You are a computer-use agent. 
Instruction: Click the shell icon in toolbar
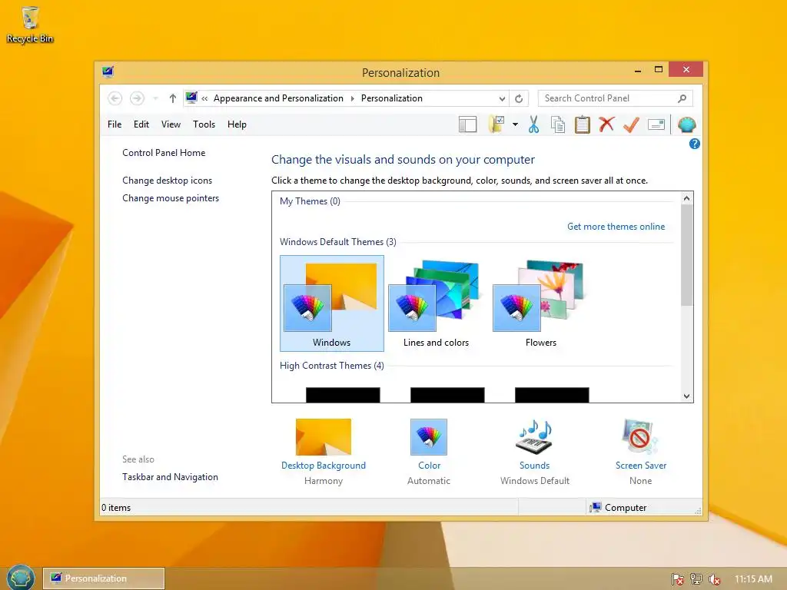(x=686, y=124)
